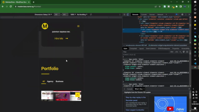Open the Extensions puzzle icon
Viewport: 199px width, 112px height.
177,7
